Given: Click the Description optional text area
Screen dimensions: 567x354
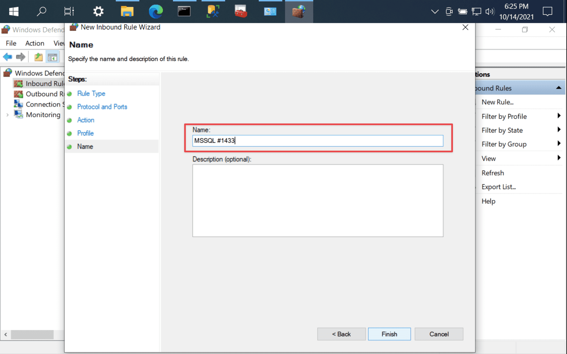Looking at the screenshot, I should click(x=318, y=200).
